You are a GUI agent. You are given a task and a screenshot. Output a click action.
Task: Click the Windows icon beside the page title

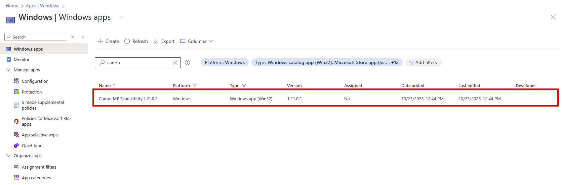coord(10,20)
